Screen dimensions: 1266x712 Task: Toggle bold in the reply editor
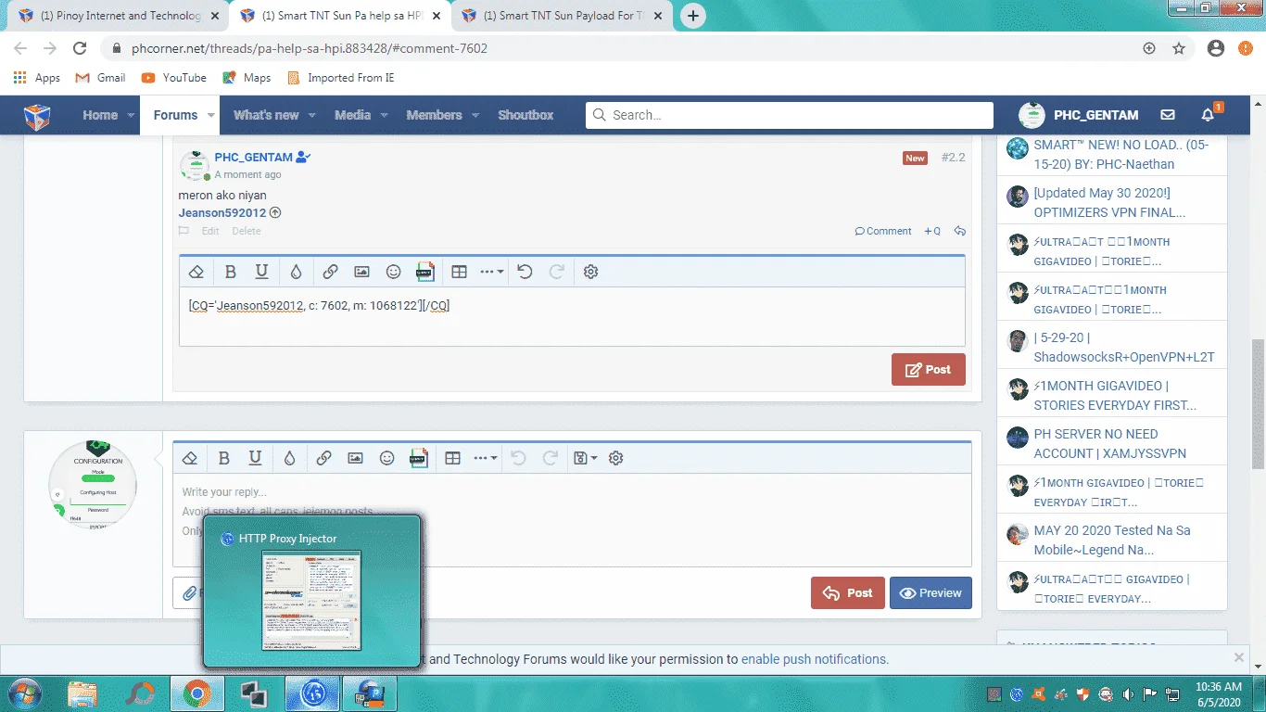coord(223,458)
